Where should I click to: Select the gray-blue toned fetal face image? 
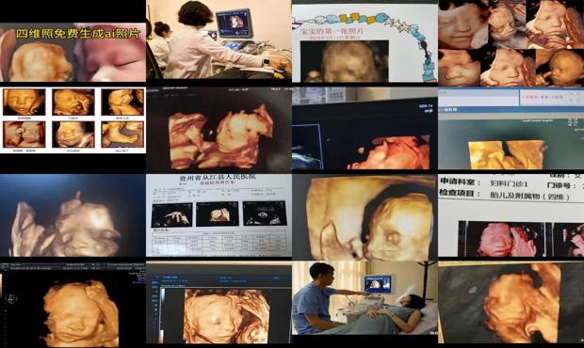(x=73, y=215)
